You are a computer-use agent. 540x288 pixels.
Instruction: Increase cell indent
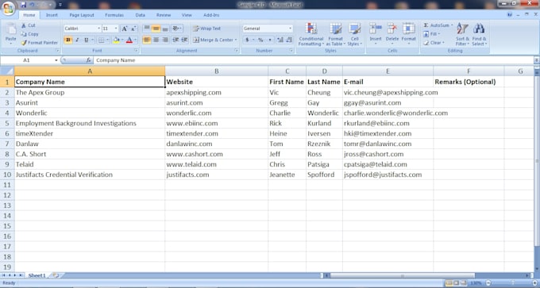pyautogui.click(x=184, y=40)
